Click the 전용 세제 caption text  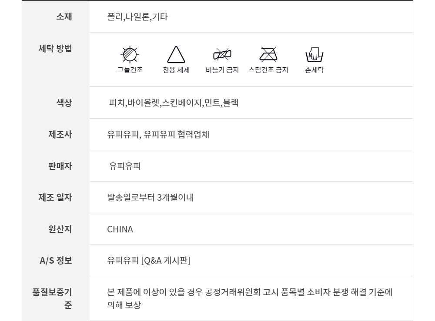(x=176, y=70)
